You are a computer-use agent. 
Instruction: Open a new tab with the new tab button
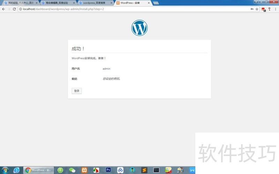(x=156, y=3)
